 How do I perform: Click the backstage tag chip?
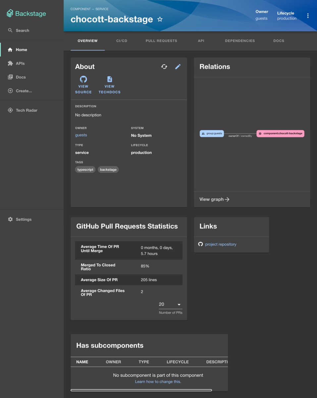pyautogui.click(x=108, y=169)
